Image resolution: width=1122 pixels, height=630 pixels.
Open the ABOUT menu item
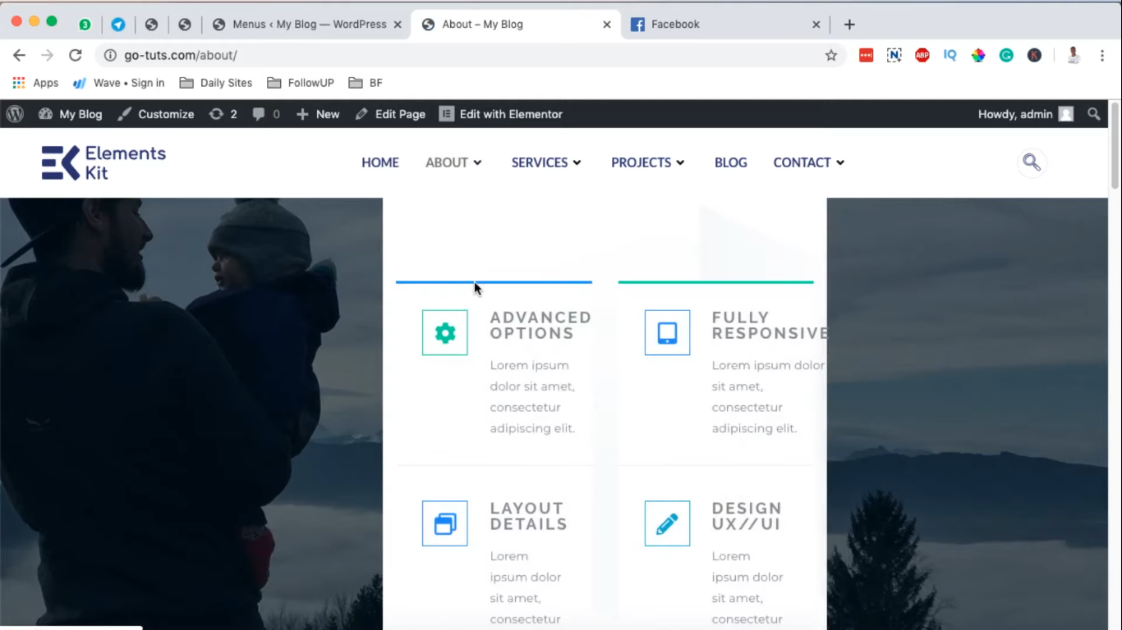coord(447,162)
